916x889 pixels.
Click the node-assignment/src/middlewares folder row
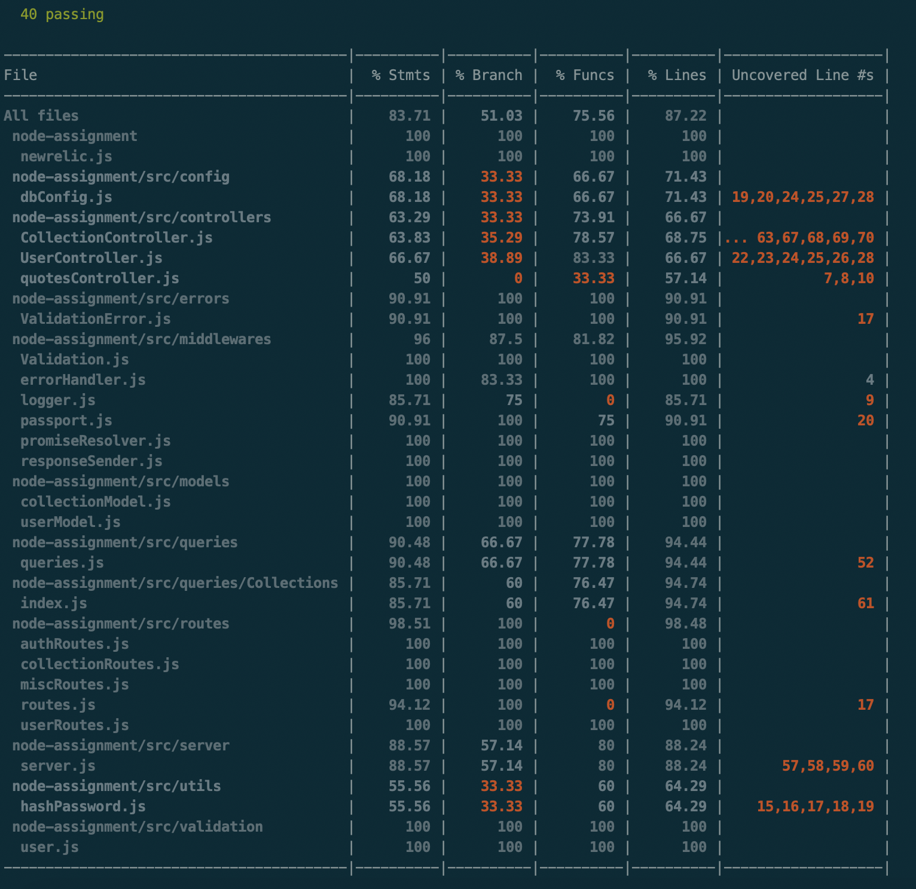[x=142, y=339]
